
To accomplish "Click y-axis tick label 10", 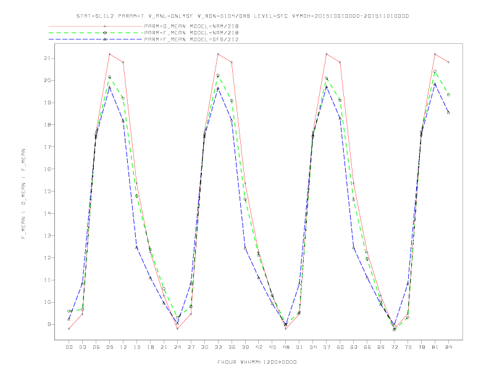I will coord(48,302).
